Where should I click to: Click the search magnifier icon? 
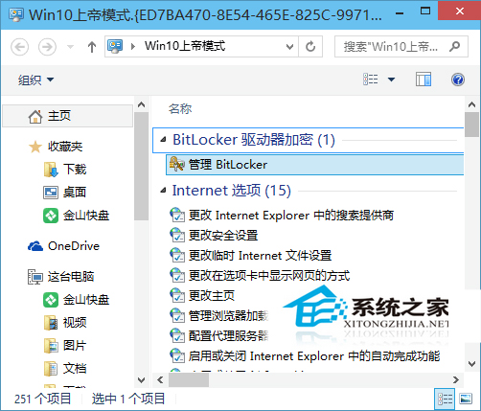tap(455, 47)
